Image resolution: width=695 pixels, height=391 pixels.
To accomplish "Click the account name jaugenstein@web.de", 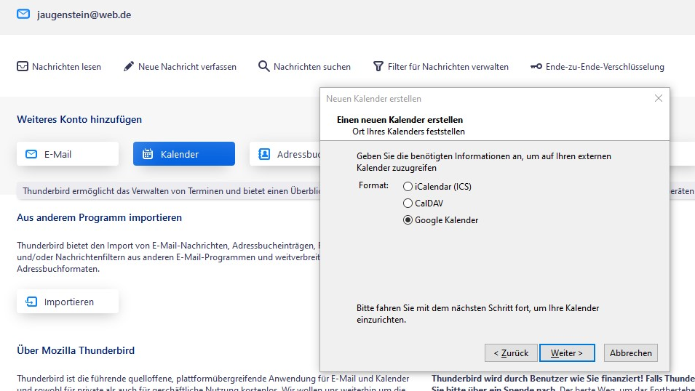I will (84, 15).
